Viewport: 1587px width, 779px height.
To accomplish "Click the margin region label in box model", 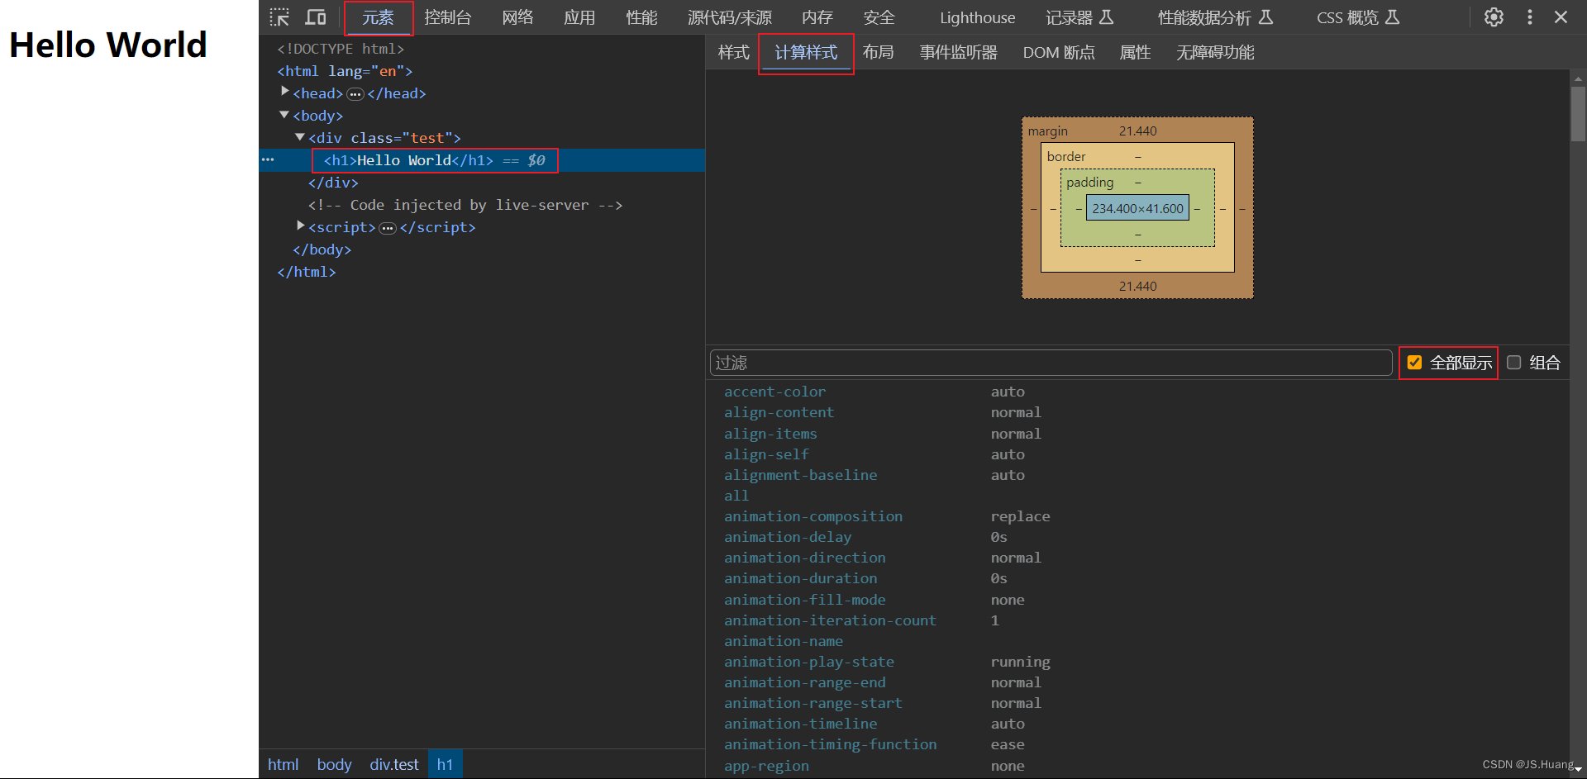I will pyautogui.click(x=1047, y=131).
